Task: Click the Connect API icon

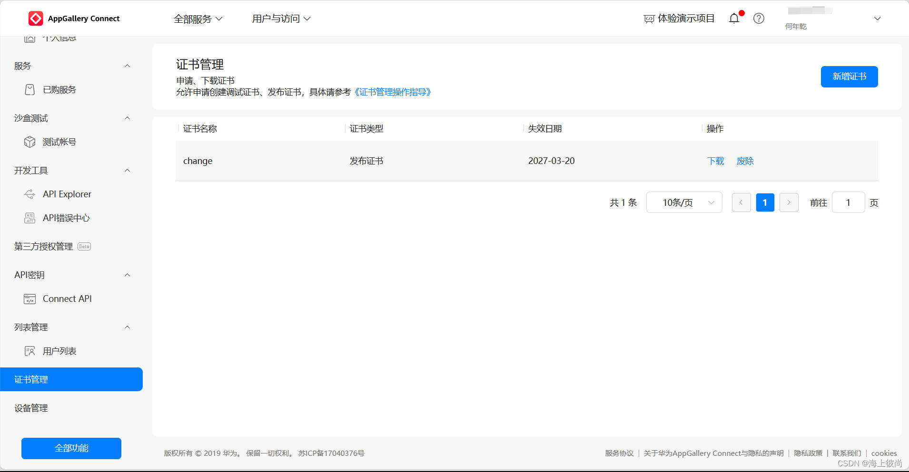Action: [30, 299]
